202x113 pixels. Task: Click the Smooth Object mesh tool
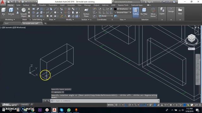coord(24,13)
